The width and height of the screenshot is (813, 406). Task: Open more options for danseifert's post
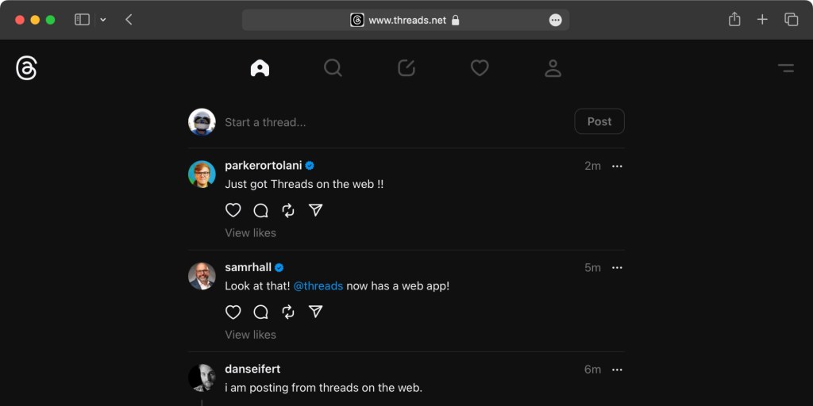click(617, 370)
